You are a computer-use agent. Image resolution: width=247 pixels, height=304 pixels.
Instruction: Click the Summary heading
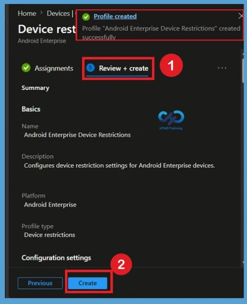click(x=35, y=88)
